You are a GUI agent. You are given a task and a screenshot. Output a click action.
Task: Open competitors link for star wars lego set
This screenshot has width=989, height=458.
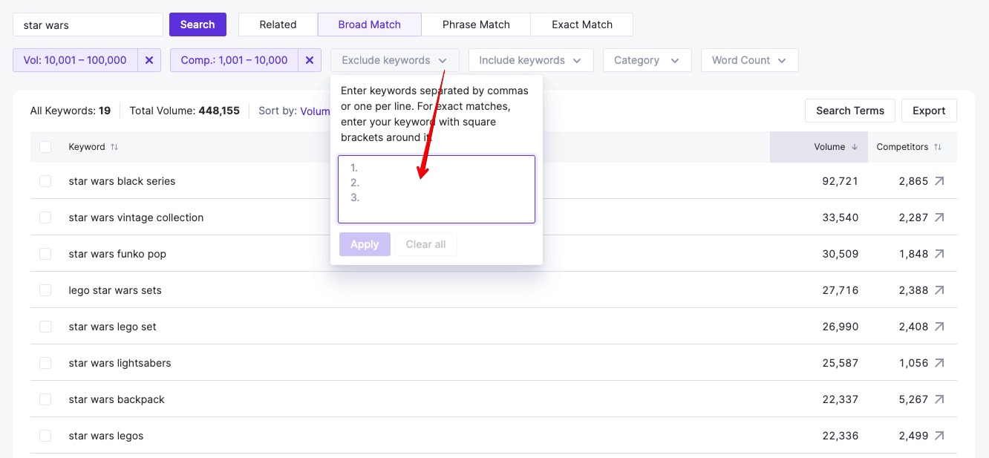click(939, 327)
